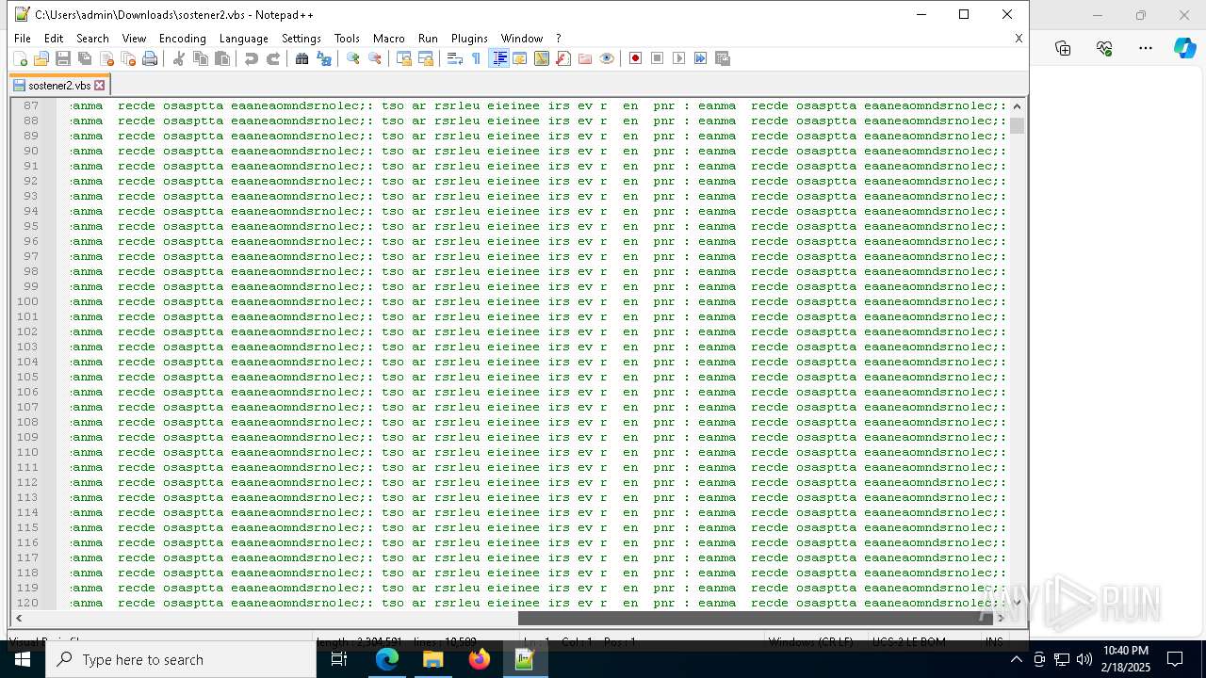Click the Copy toolbar icon
This screenshot has width=1206, height=678.
201,58
